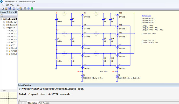Click the Total elapsed time line
The height and width of the screenshot is (104, 179).
click(x=45, y=94)
